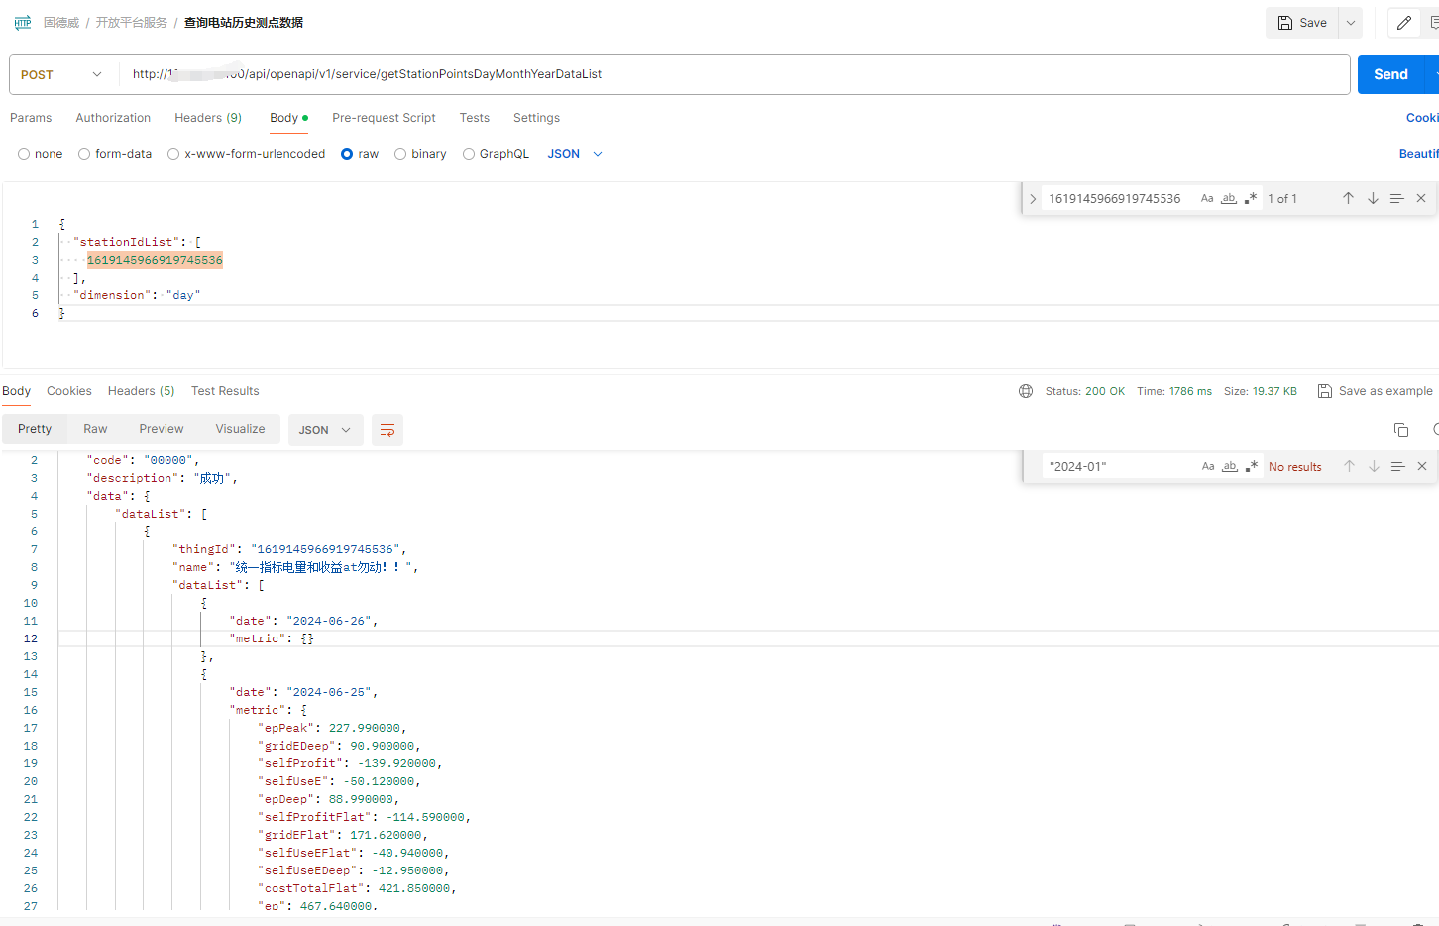The image size is (1439, 926).
Task: Click into the request URL field
Action: [733, 74]
